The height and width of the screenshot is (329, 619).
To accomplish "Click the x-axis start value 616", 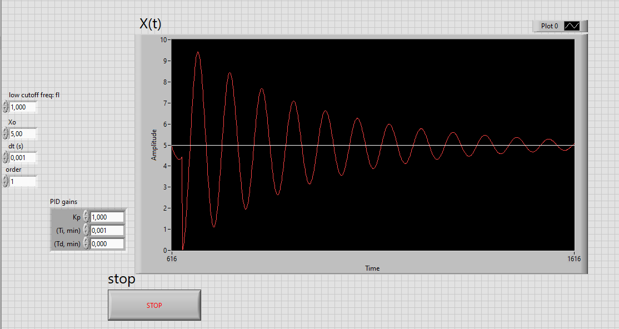I will pyautogui.click(x=172, y=258).
